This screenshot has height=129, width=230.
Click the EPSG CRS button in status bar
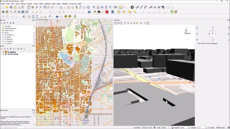pyautogui.click(x=221, y=128)
